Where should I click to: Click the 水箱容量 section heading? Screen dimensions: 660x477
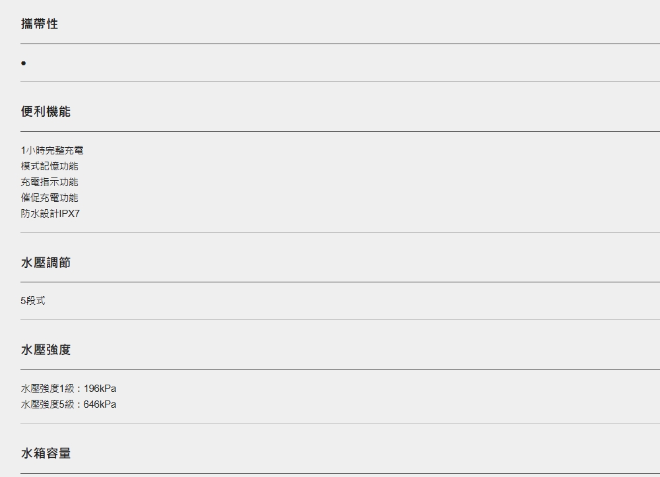46,453
